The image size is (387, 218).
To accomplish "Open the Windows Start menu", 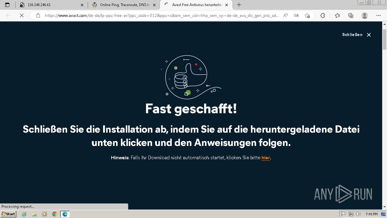I will tap(8, 214).
